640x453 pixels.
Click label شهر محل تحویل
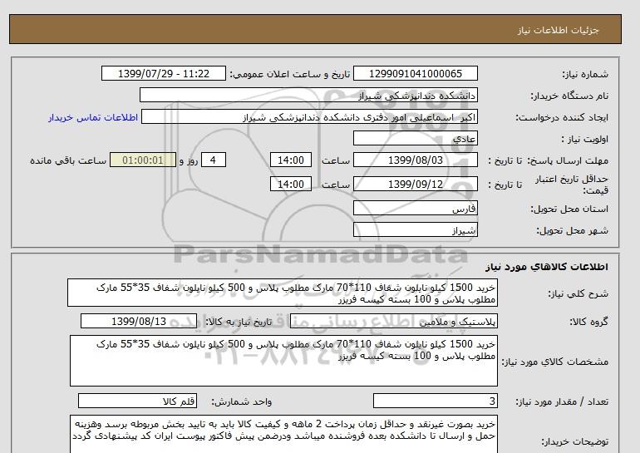pos(572,230)
